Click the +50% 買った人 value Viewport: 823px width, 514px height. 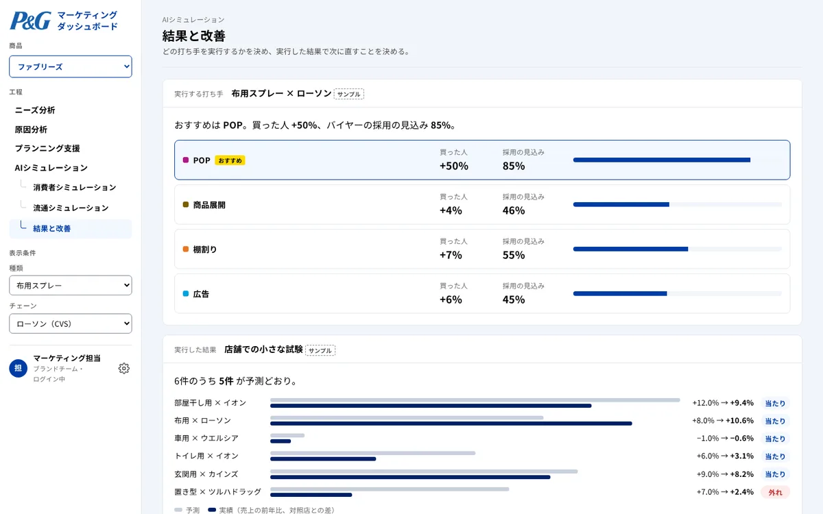[x=454, y=166]
